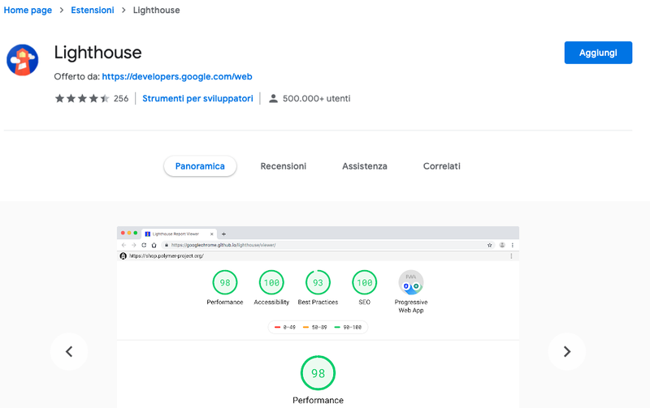Click the star rating icons
The height and width of the screenshot is (408, 650).
click(x=82, y=98)
